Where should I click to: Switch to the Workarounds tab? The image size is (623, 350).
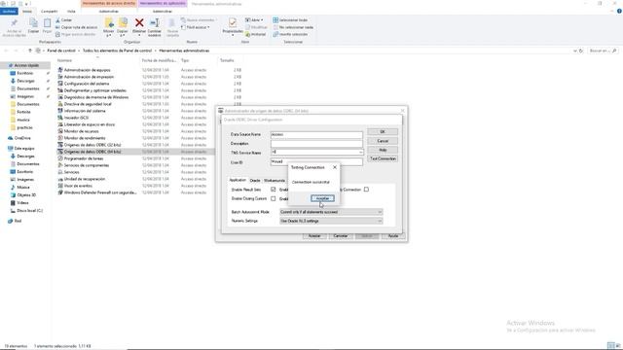[x=275, y=180]
